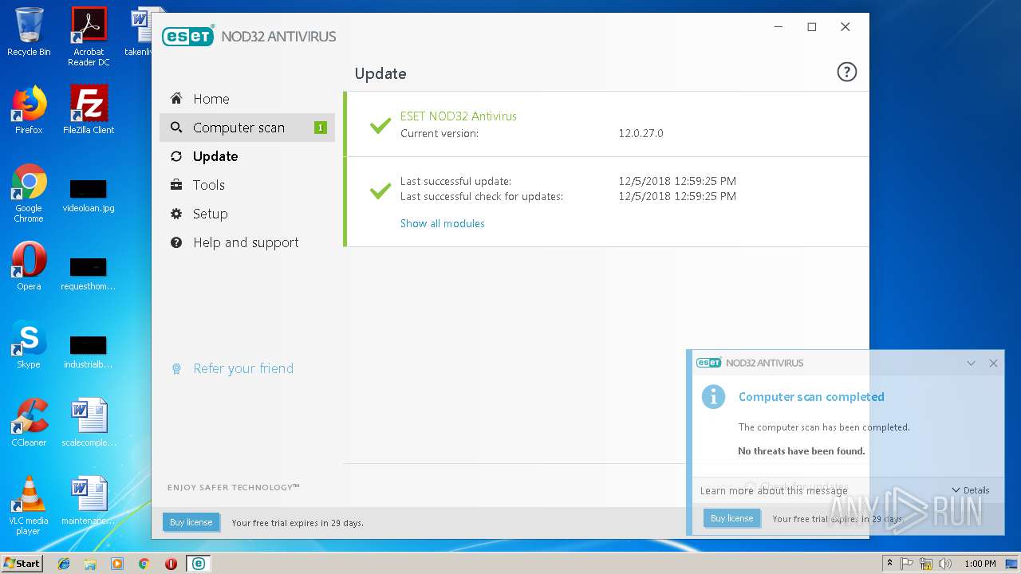
Task: Open Help and support
Action: click(247, 242)
